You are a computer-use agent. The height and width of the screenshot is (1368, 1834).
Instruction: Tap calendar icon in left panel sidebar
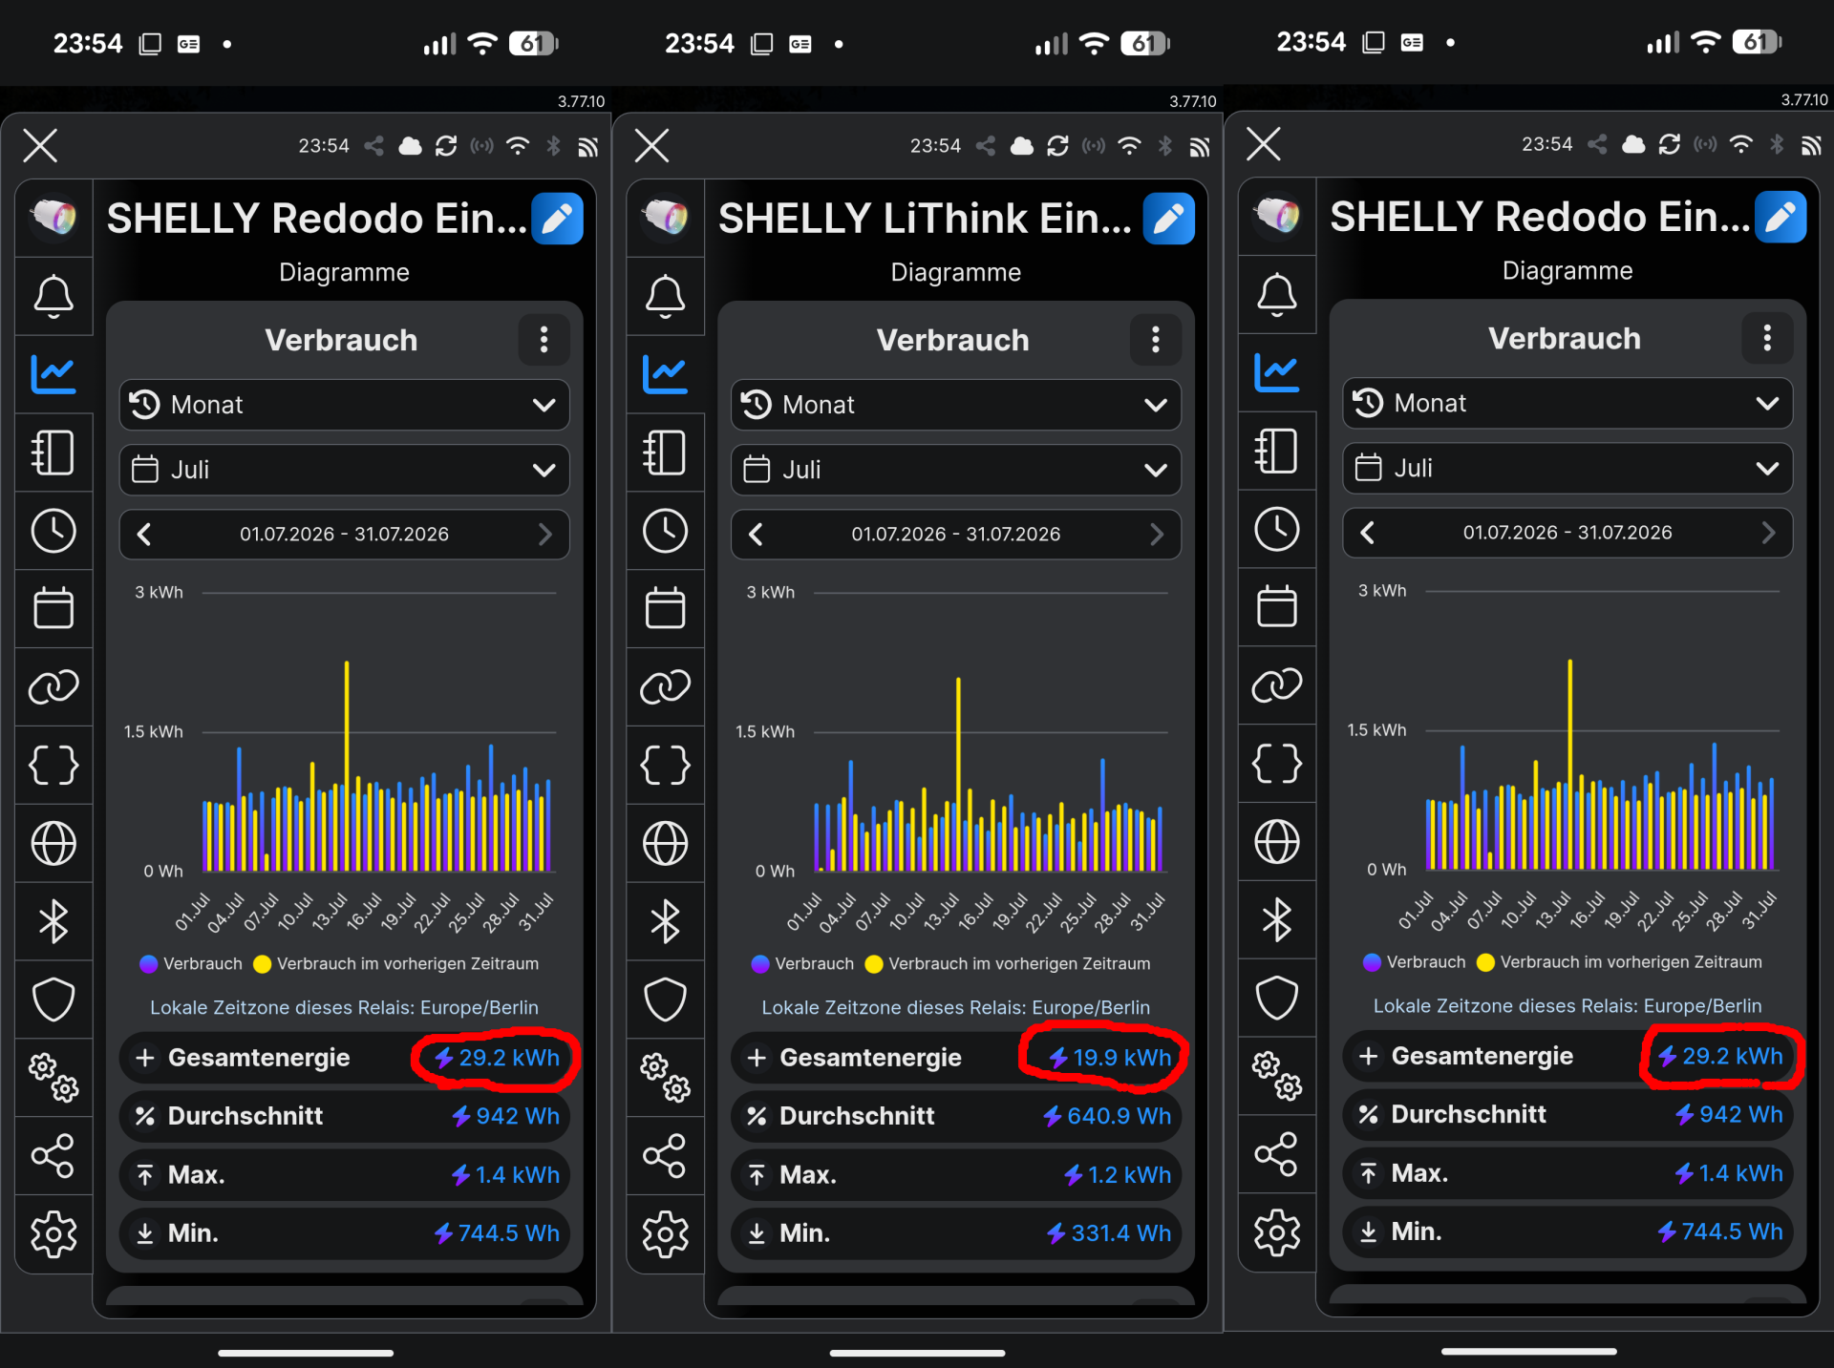point(53,609)
